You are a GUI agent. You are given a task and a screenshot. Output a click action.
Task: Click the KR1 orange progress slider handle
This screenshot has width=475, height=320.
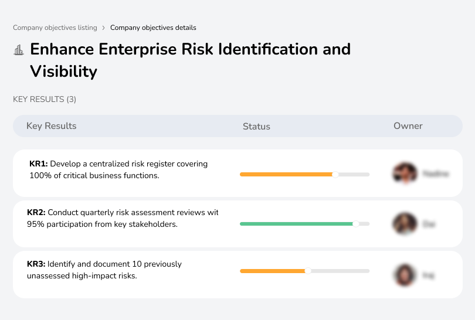click(335, 175)
